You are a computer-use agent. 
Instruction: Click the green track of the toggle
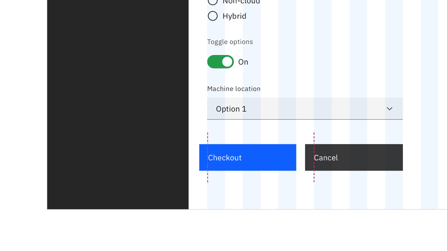[215, 62]
